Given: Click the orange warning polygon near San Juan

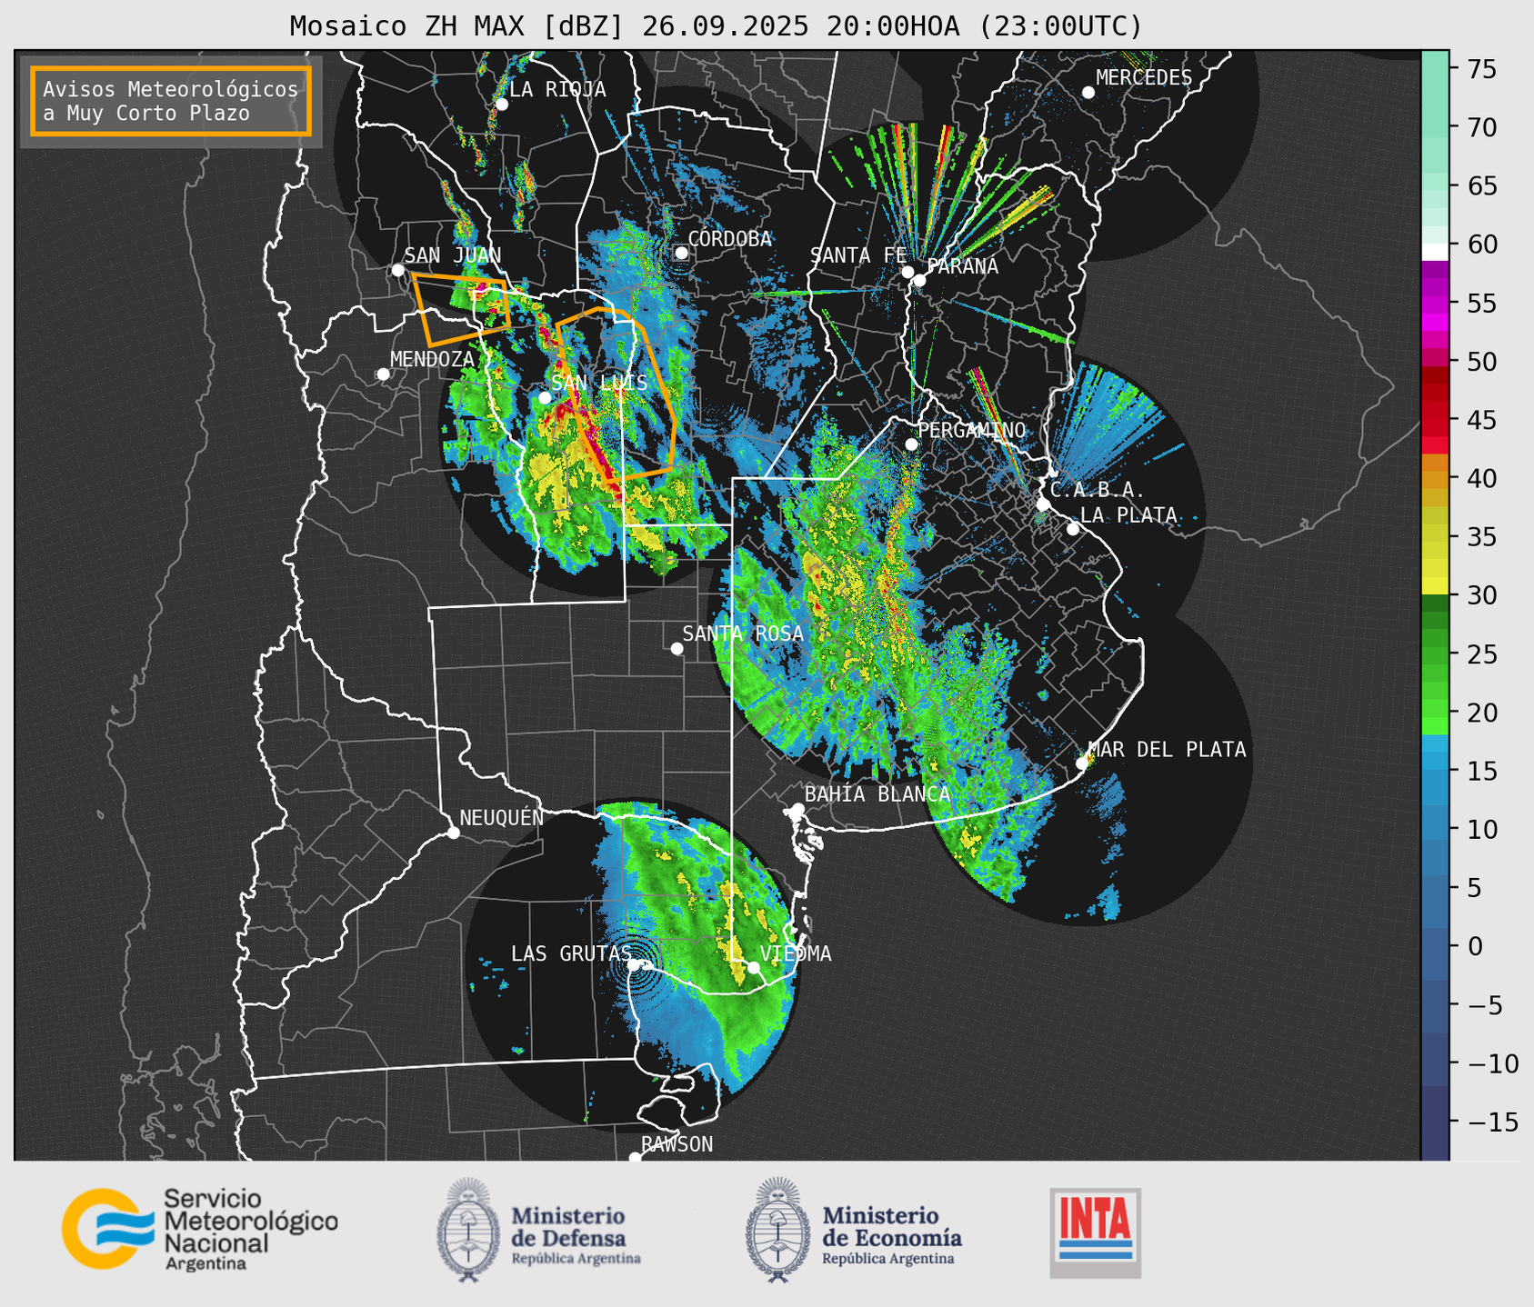Looking at the screenshot, I should 460,309.
